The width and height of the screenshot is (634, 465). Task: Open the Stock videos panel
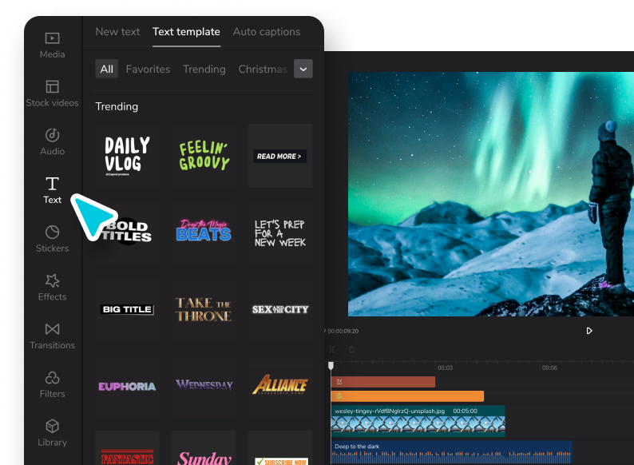pyautogui.click(x=52, y=94)
